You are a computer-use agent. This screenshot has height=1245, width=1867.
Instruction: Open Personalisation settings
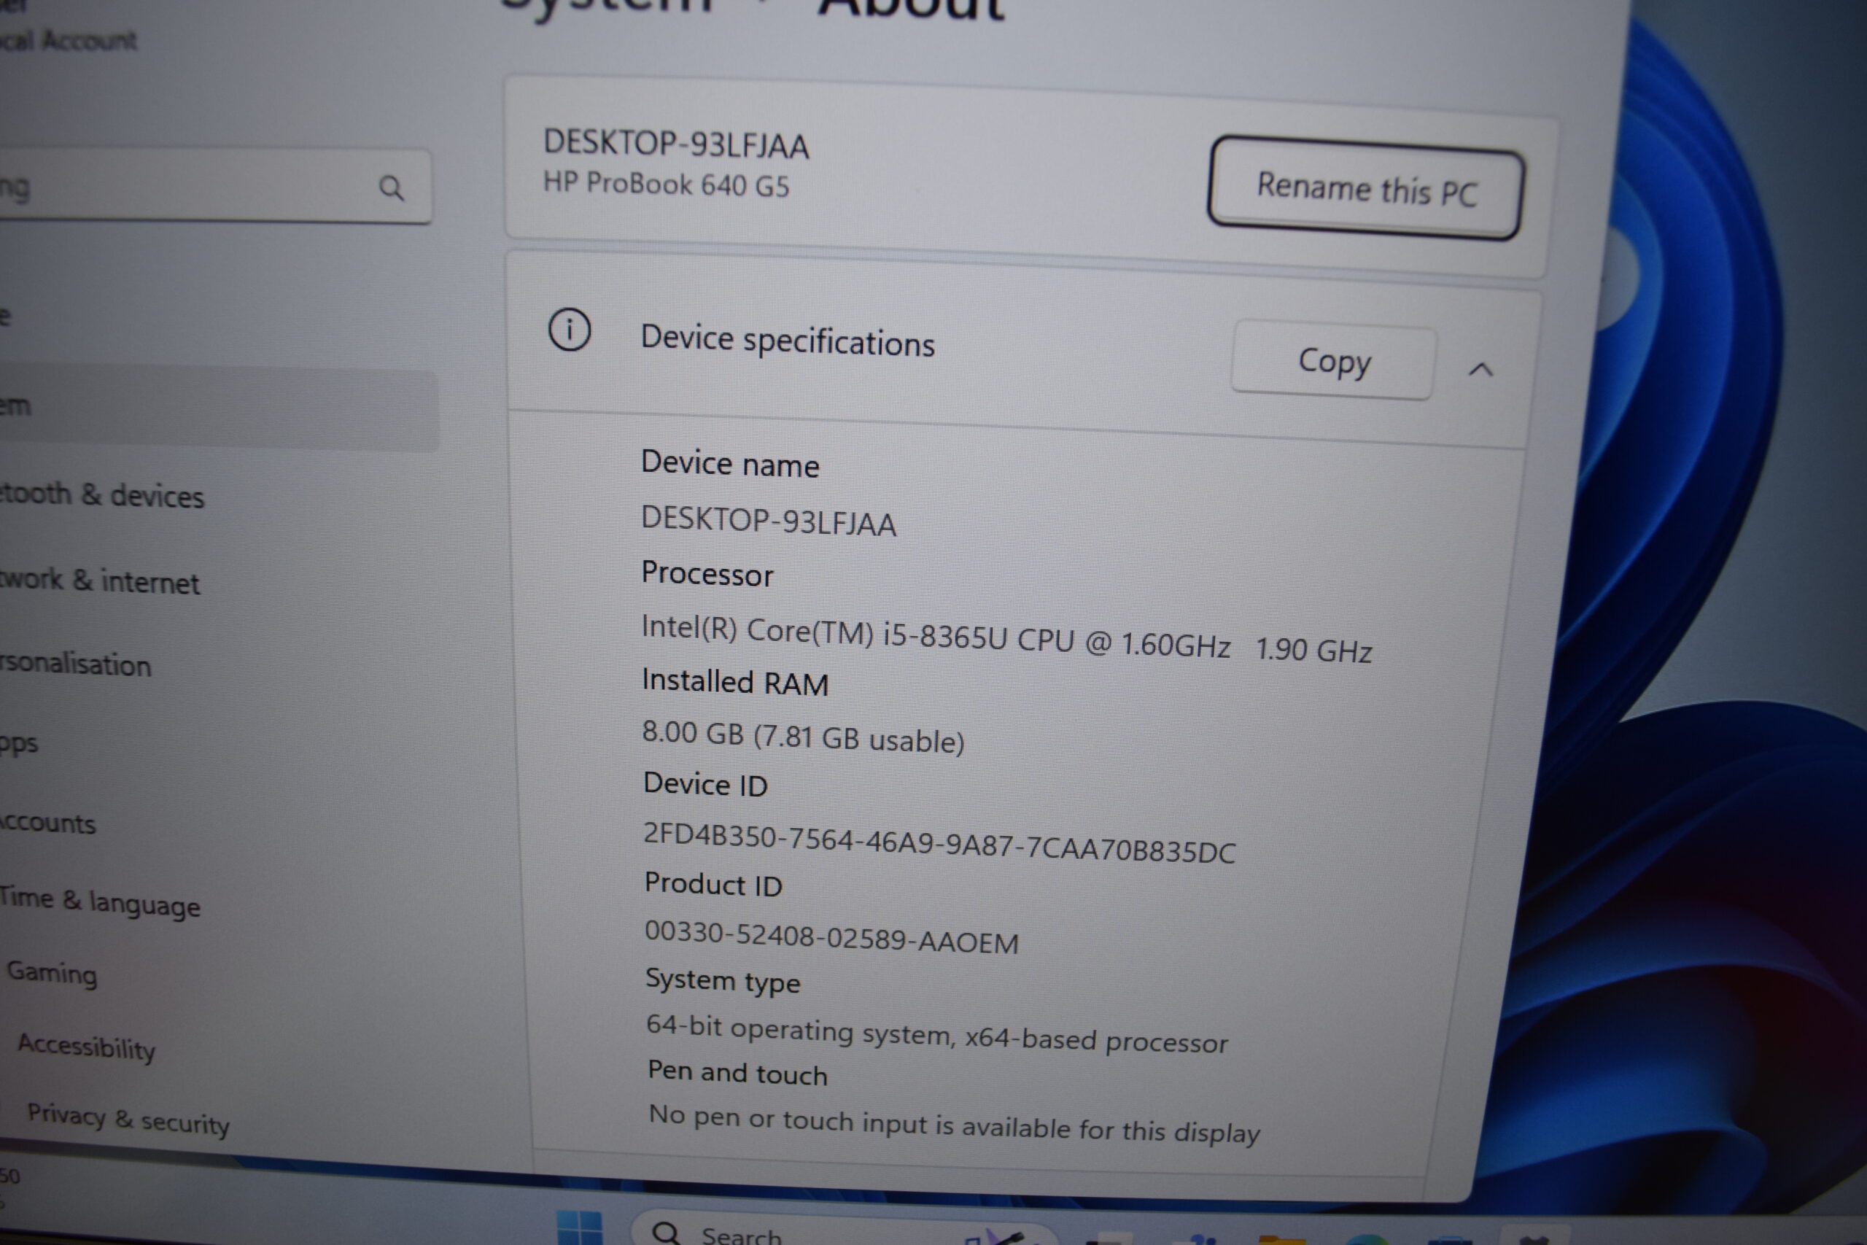point(75,663)
